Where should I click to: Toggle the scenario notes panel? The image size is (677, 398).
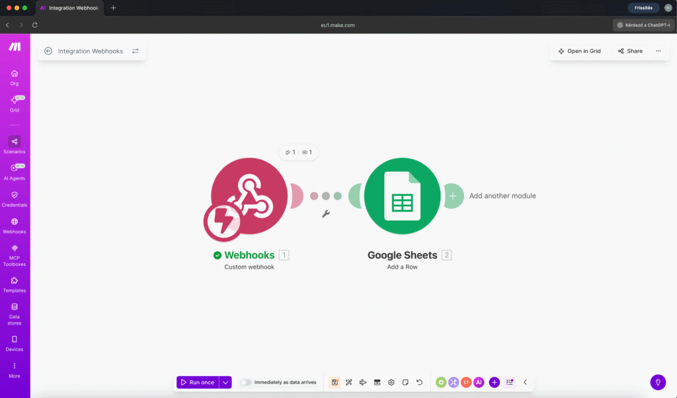(405, 382)
